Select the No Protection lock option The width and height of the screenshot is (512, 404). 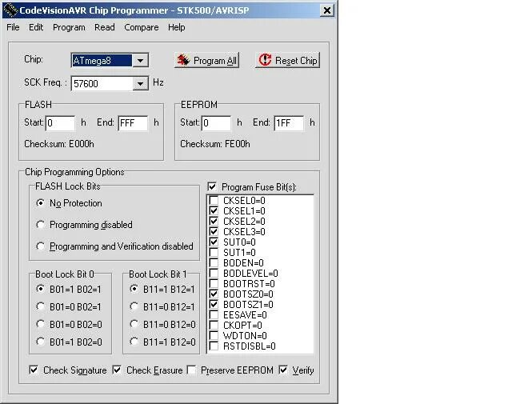pyautogui.click(x=40, y=203)
